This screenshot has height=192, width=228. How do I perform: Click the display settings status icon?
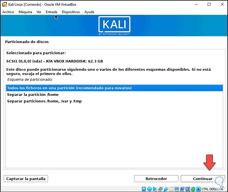pyautogui.click(x=177, y=189)
